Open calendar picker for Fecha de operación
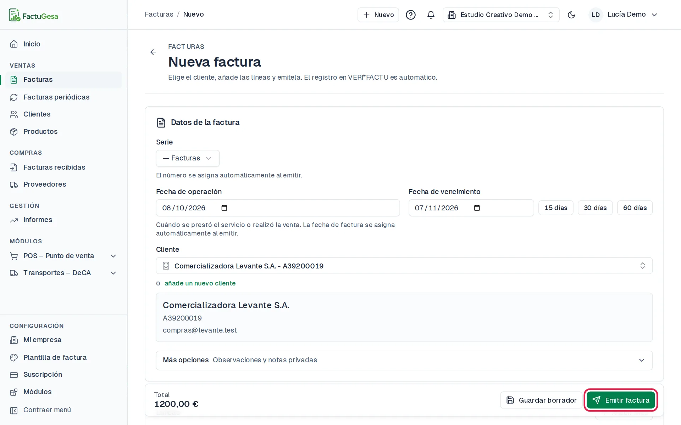The width and height of the screenshot is (681, 425). coord(224,208)
